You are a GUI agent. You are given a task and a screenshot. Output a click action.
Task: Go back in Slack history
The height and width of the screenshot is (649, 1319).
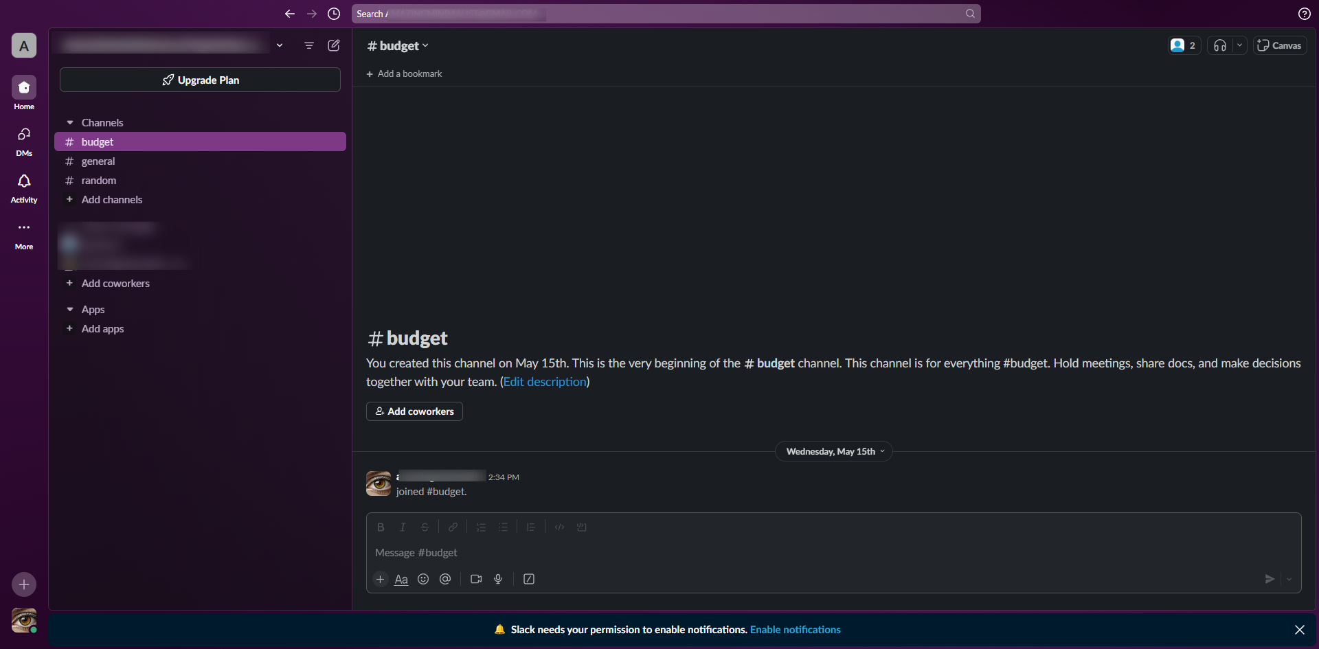[290, 14]
